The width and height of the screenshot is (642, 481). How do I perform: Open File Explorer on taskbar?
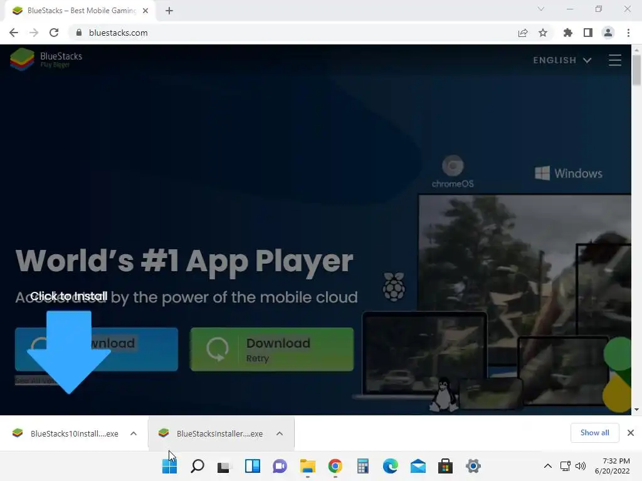point(307,466)
